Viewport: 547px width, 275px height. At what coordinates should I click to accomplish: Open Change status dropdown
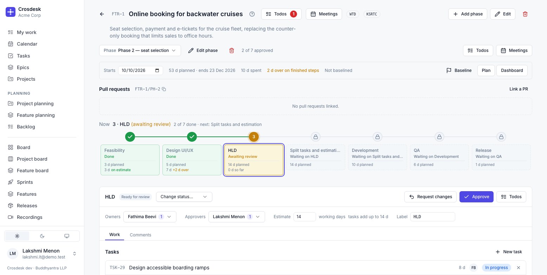184,197
